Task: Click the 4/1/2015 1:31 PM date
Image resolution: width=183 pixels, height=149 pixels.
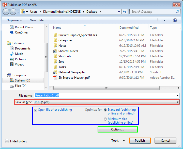Action: pos(131,72)
